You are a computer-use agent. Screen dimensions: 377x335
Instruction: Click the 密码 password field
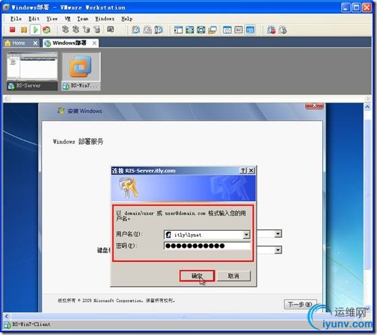tap(207, 246)
